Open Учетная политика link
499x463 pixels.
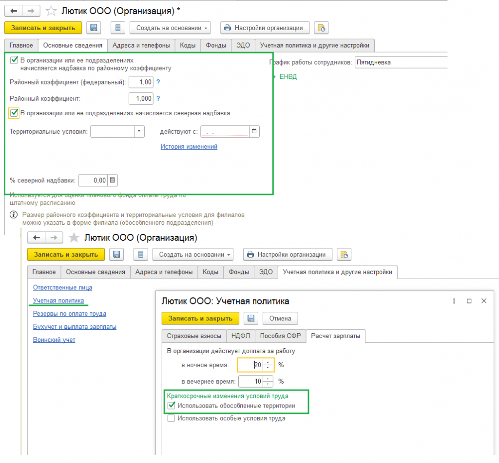pos(58,301)
